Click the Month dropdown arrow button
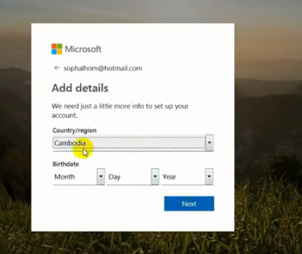Viewport: 302px width, 254px height. click(x=101, y=177)
